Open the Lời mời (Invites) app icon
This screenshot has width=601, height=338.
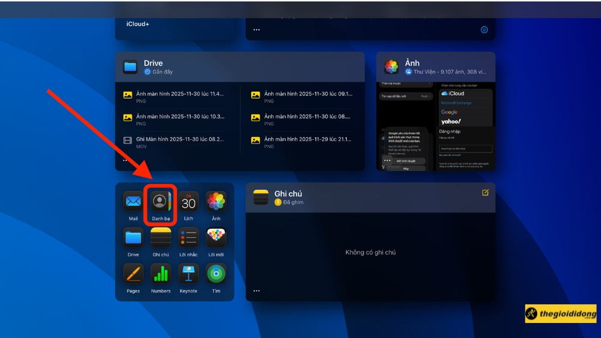[216, 238]
